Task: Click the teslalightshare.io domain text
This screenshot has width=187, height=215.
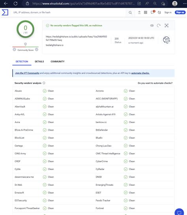Action: pos(54,45)
